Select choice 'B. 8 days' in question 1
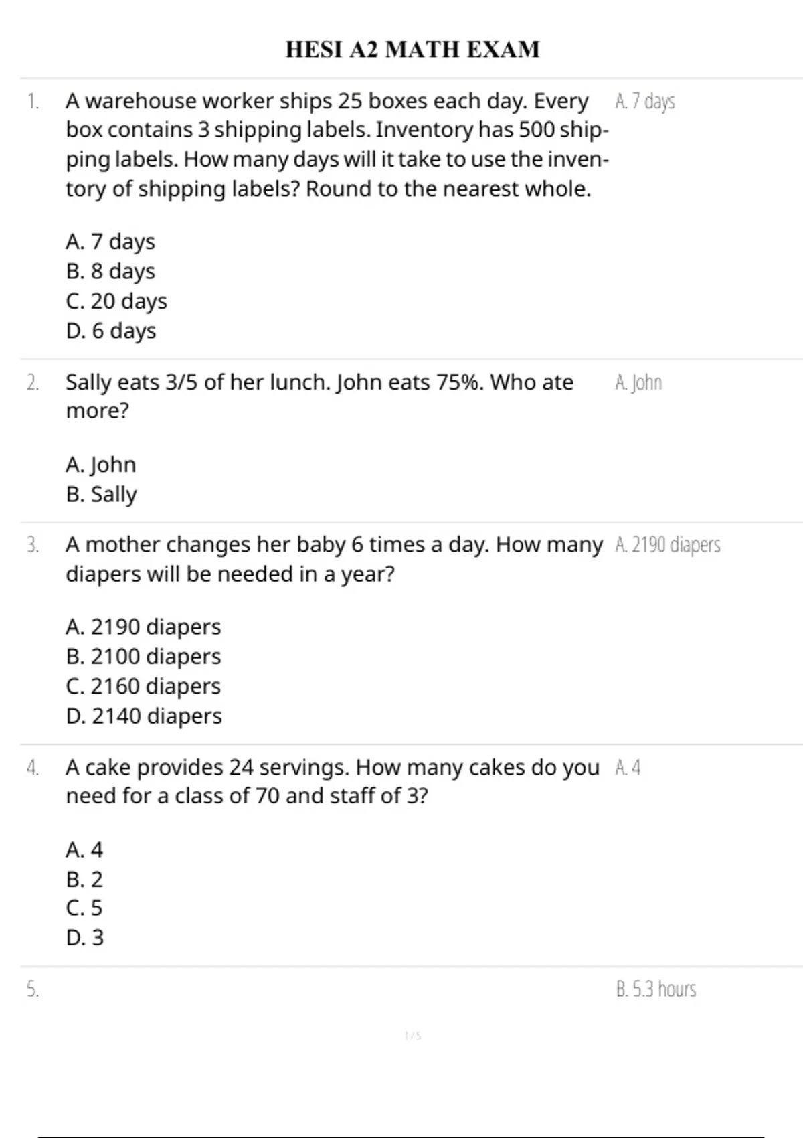803x1138 pixels. coord(110,272)
